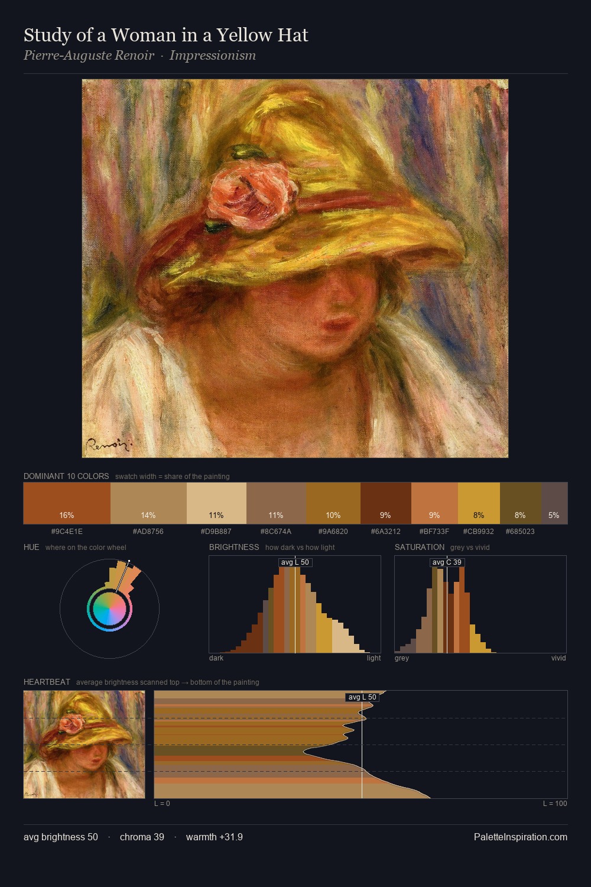This screenshot has width=591, height=887.
Task: Select the hex label #CB9932
Action: click(479, 532)
